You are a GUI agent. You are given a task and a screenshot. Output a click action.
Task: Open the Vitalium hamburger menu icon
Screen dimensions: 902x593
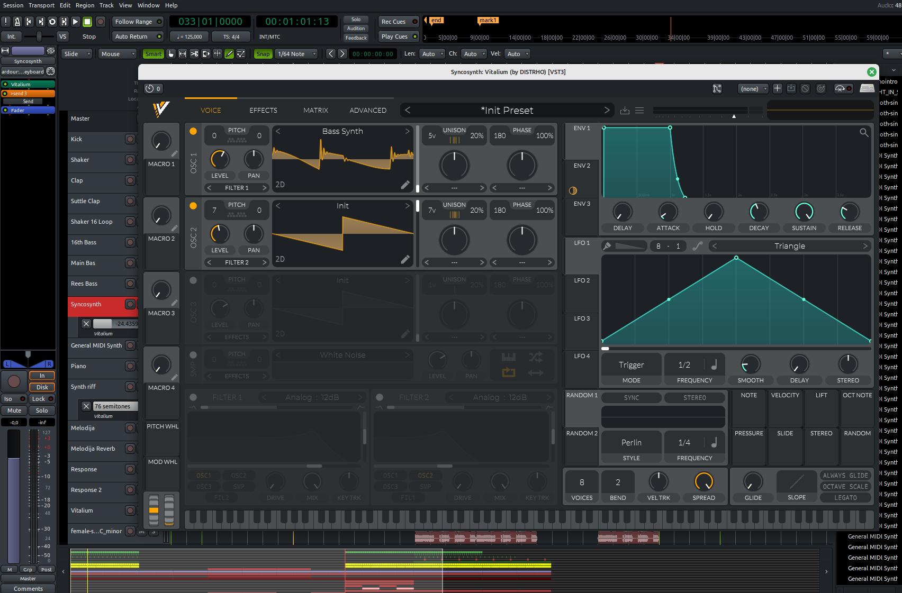639,110
